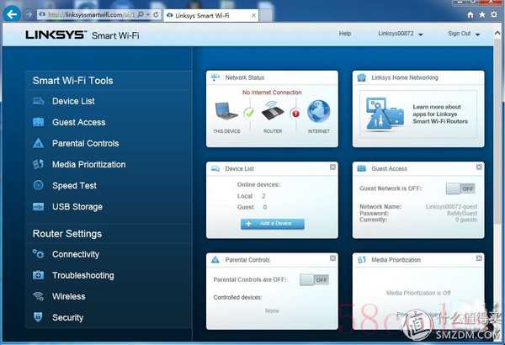Close the Guest Access widget
The width and height of the screenshot is (505, 345).
click(x=478, y=167)
